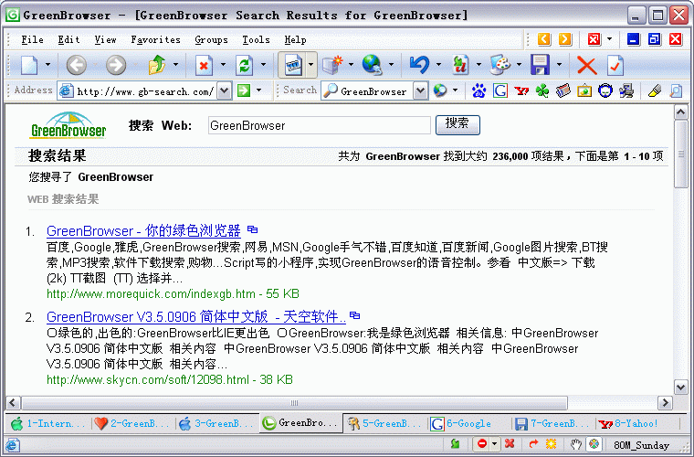Switch to next tab with orange right arrow

click(x=564, y=39)
